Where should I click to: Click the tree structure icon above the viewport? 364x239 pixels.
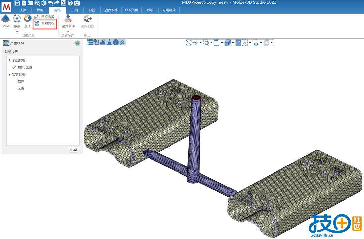[96, 42]
